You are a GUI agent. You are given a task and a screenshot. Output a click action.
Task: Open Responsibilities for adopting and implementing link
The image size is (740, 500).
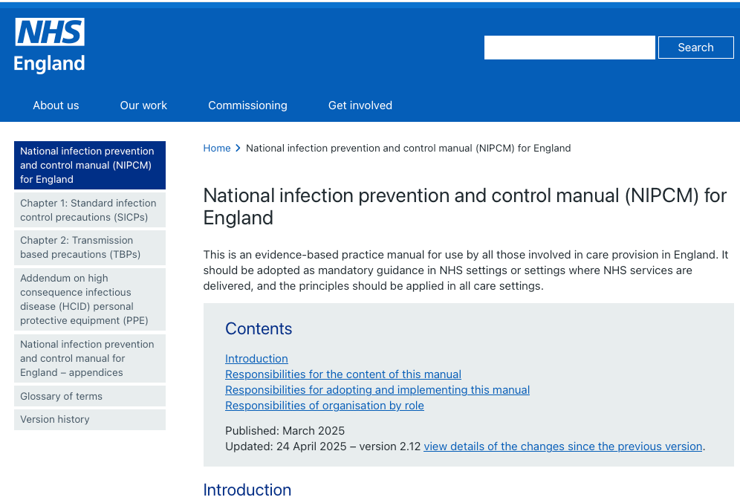tap(377, 389)
